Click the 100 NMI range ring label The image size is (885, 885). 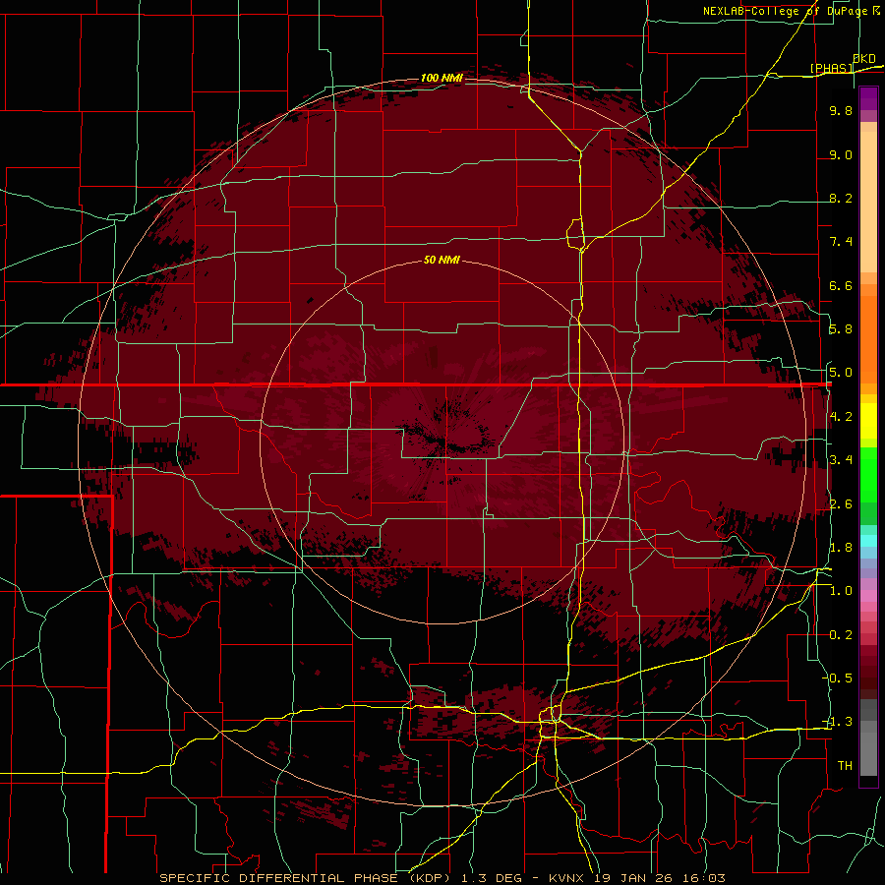442,78
